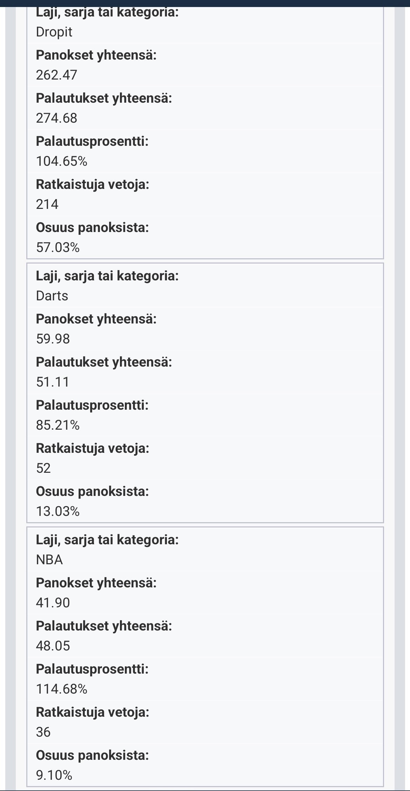Click the 36 settled bets count
The image size is (410, 791).
click(43, 732)
